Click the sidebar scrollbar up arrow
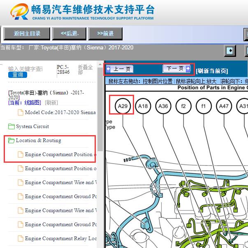 (100, 65)
